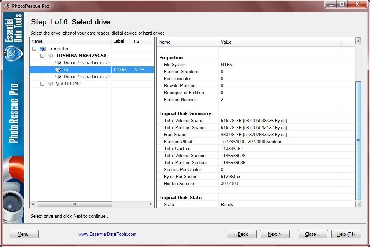Select TOSHIBA MK6475GSX in the tree

click(x=81, y=56)
